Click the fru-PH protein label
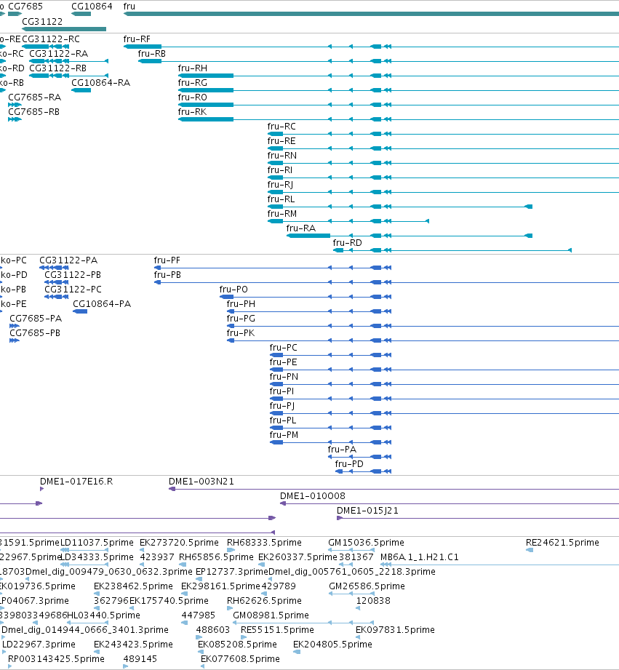Viewport: 619px width, 670px height. coord(241,304)
